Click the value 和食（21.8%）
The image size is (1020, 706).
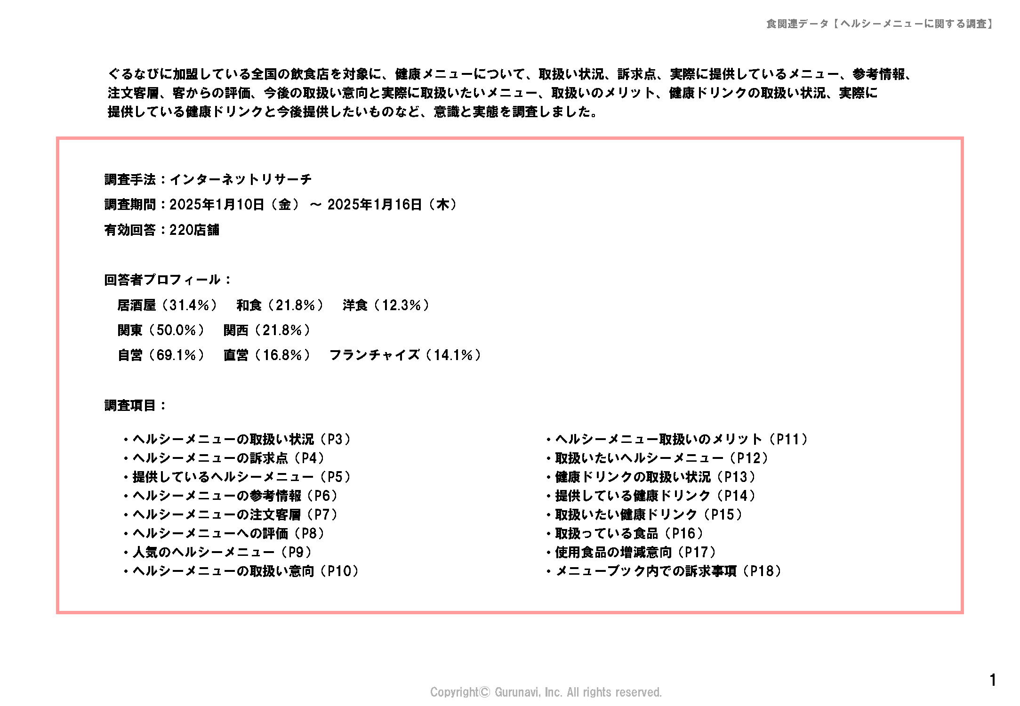tap(280, 305)
